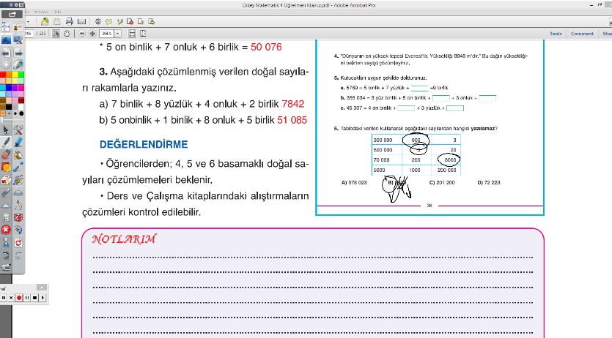Click the camera recorder icon in sidebar
The height and width of the screenshot is (338, 612).
tap(6, 268)
